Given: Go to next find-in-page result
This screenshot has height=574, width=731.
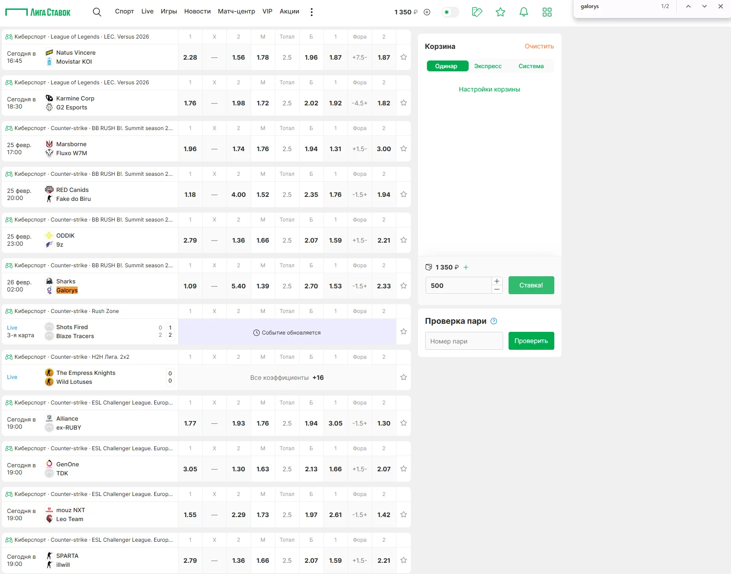Looking at the screenshot, I should pyautogui.click(x=705, y=6).
